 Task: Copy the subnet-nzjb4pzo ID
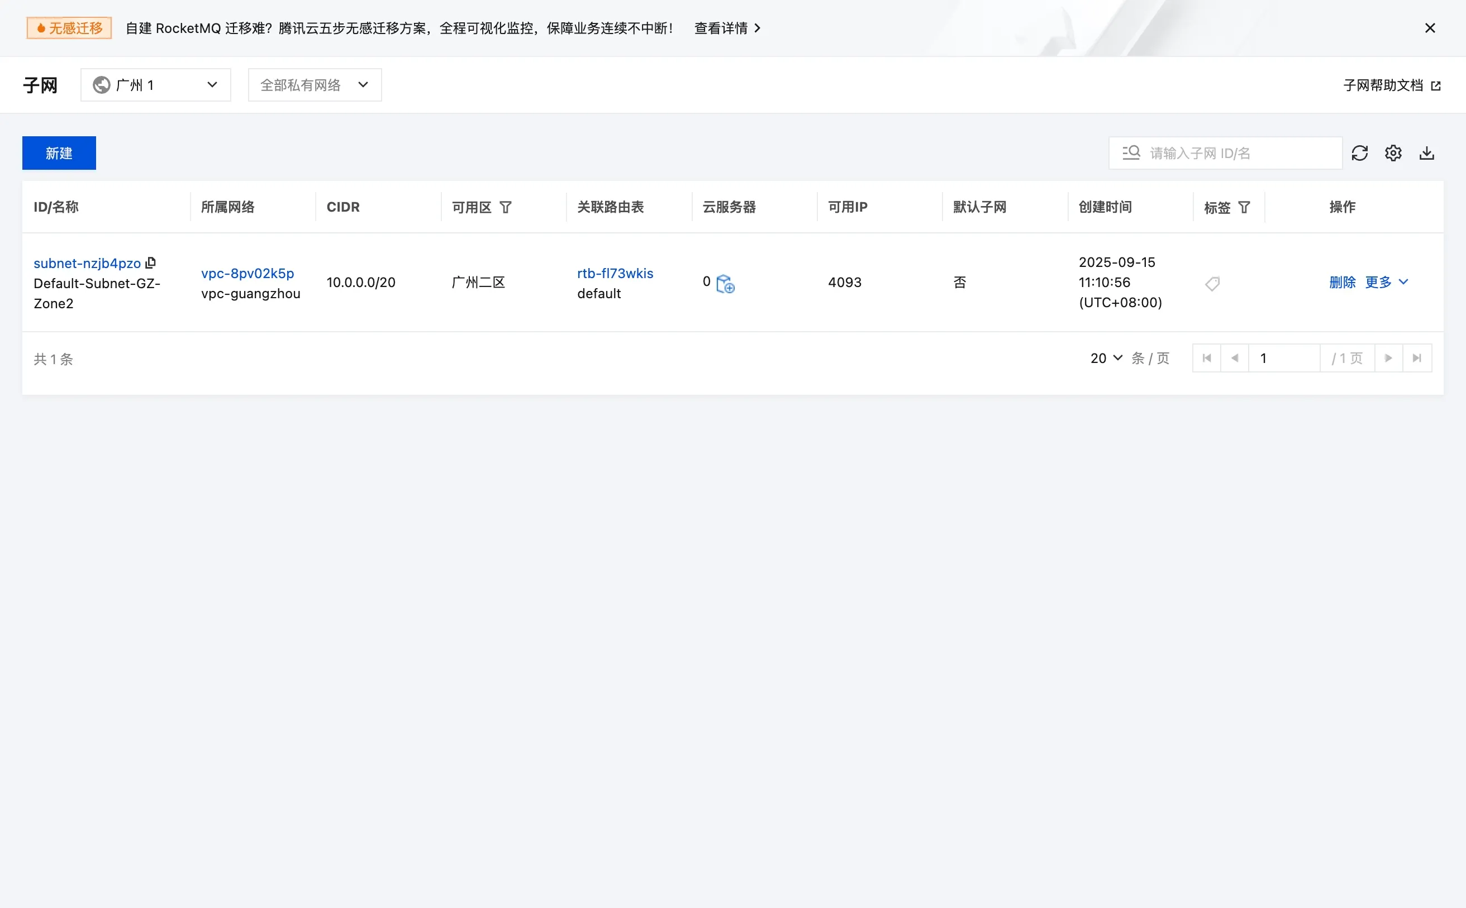tap(150, 262)
